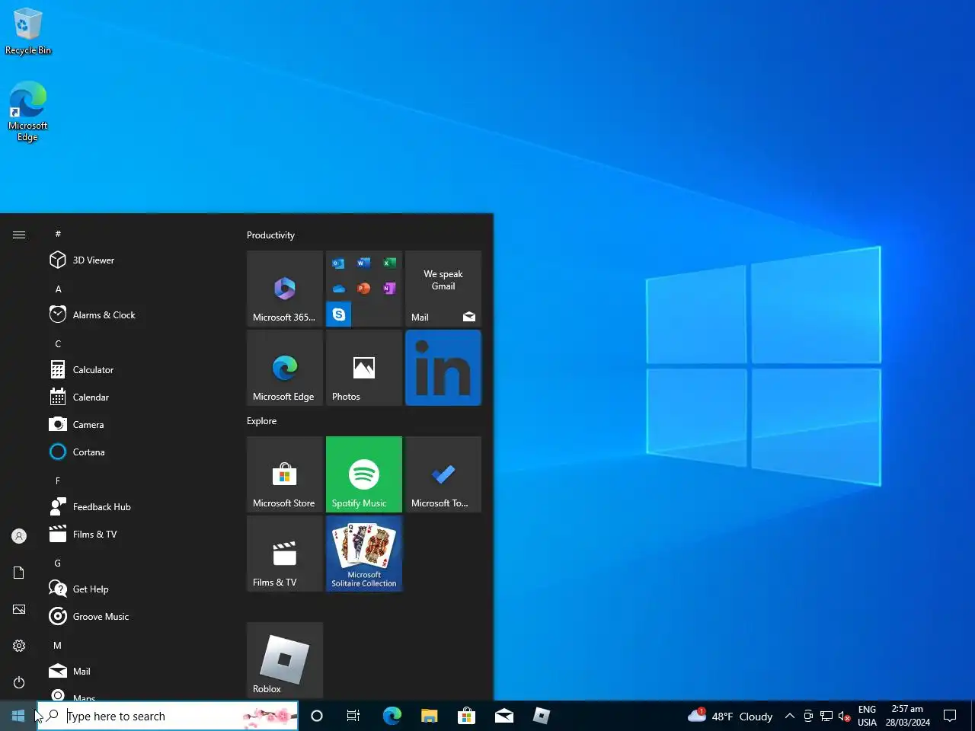Open the user account menu
Viewport: 975px width, 731px height.
(x=19, y=536)
